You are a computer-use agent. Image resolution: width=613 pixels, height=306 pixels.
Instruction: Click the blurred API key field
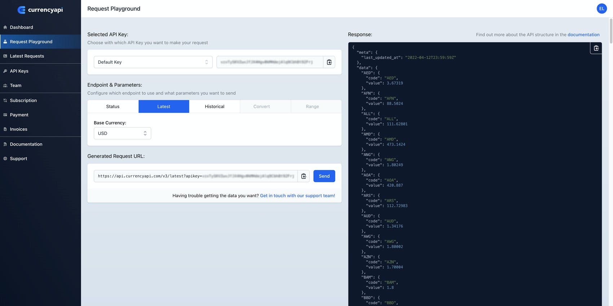[270, 62]
